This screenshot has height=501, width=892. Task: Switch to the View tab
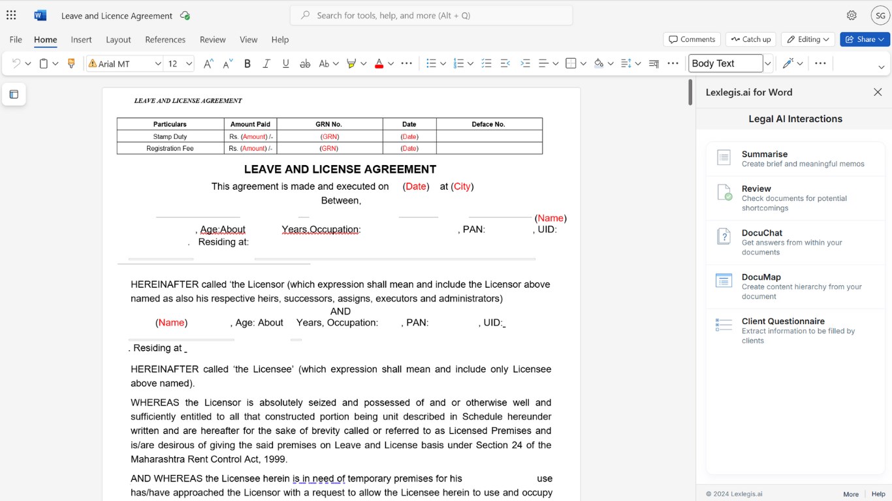248,39
